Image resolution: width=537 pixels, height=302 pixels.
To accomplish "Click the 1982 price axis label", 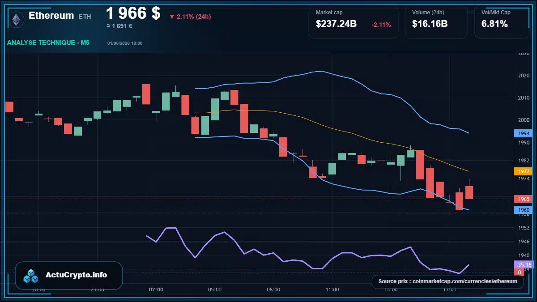I will click(524, 160).
